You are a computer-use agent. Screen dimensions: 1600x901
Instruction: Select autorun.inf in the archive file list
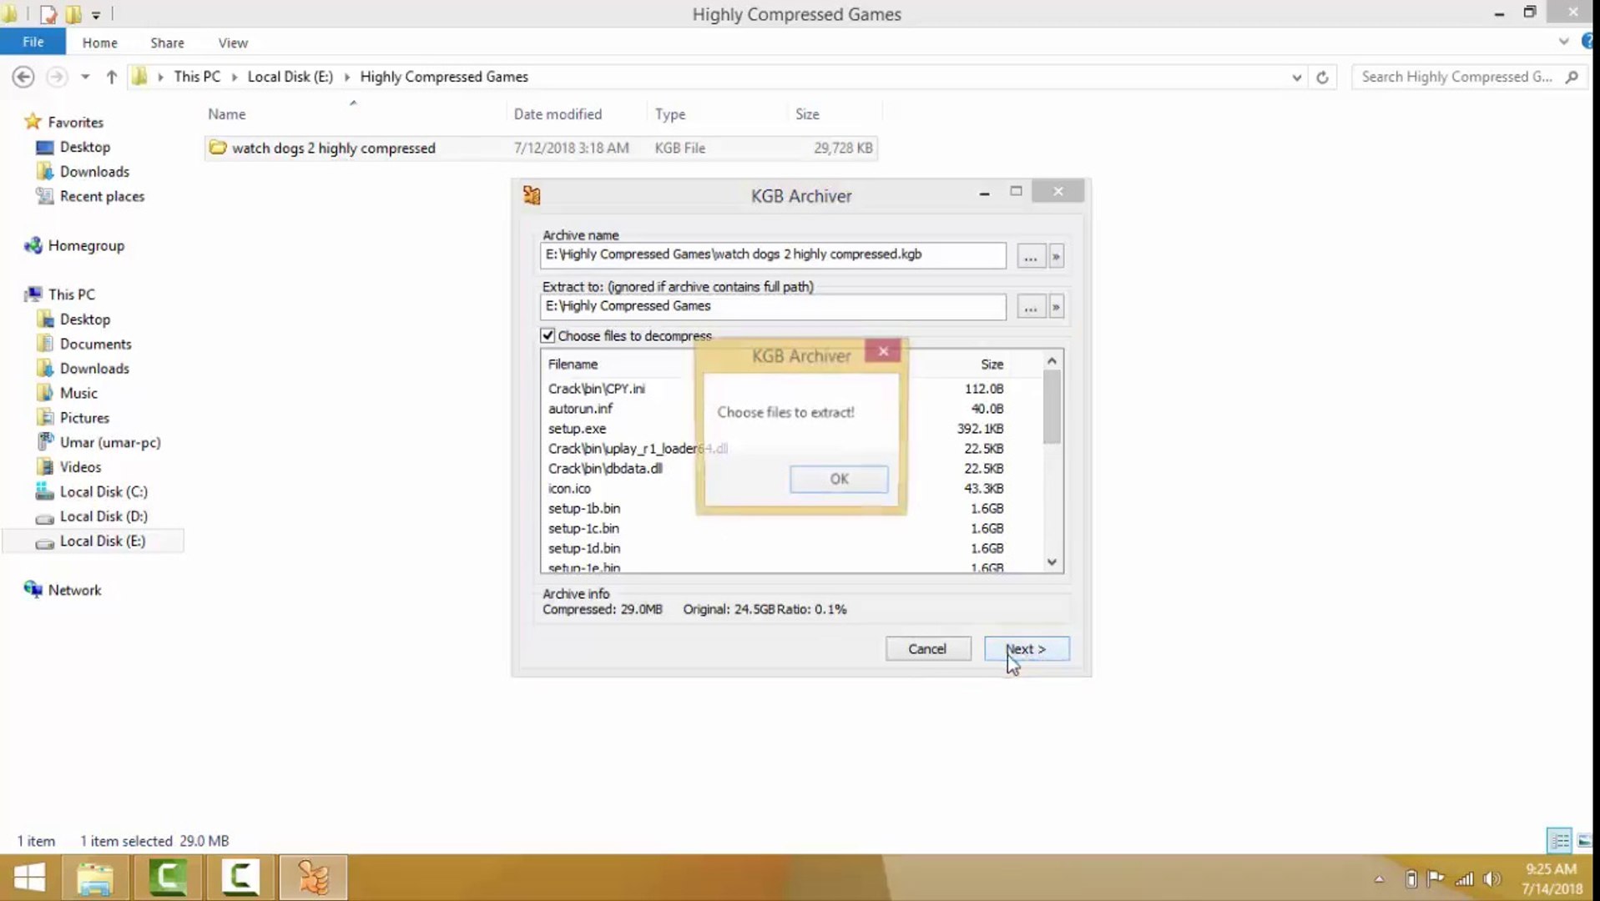[x=580, y=409]
